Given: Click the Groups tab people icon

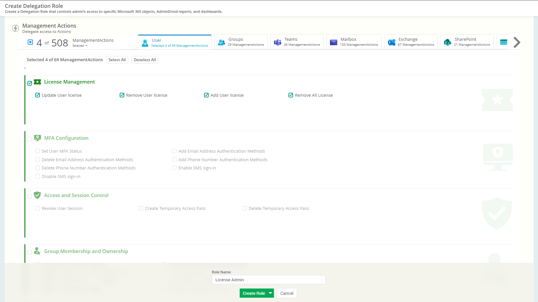Looking at the screenshot, I should tap(222, 42).
